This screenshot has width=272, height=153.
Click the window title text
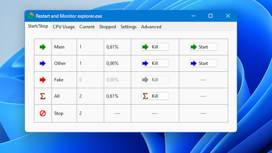pos(69,16)
